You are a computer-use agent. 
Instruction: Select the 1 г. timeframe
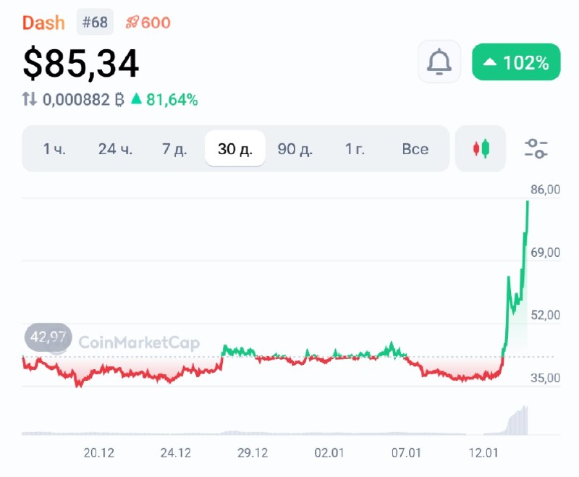pyautogui.click(x=355, y=149)
